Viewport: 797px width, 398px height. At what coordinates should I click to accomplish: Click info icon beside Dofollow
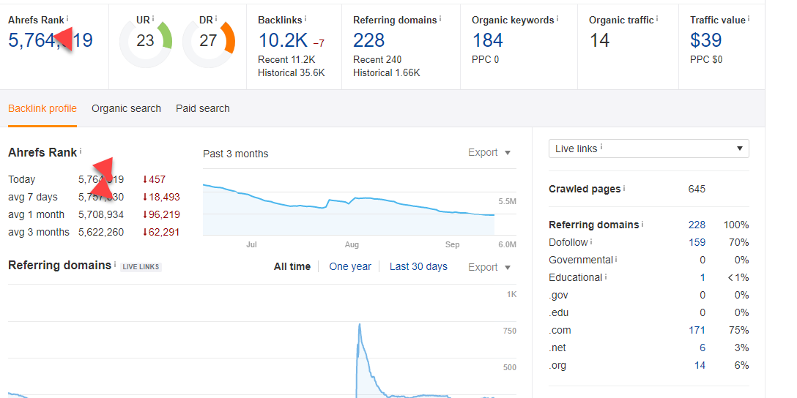point(591,241)
